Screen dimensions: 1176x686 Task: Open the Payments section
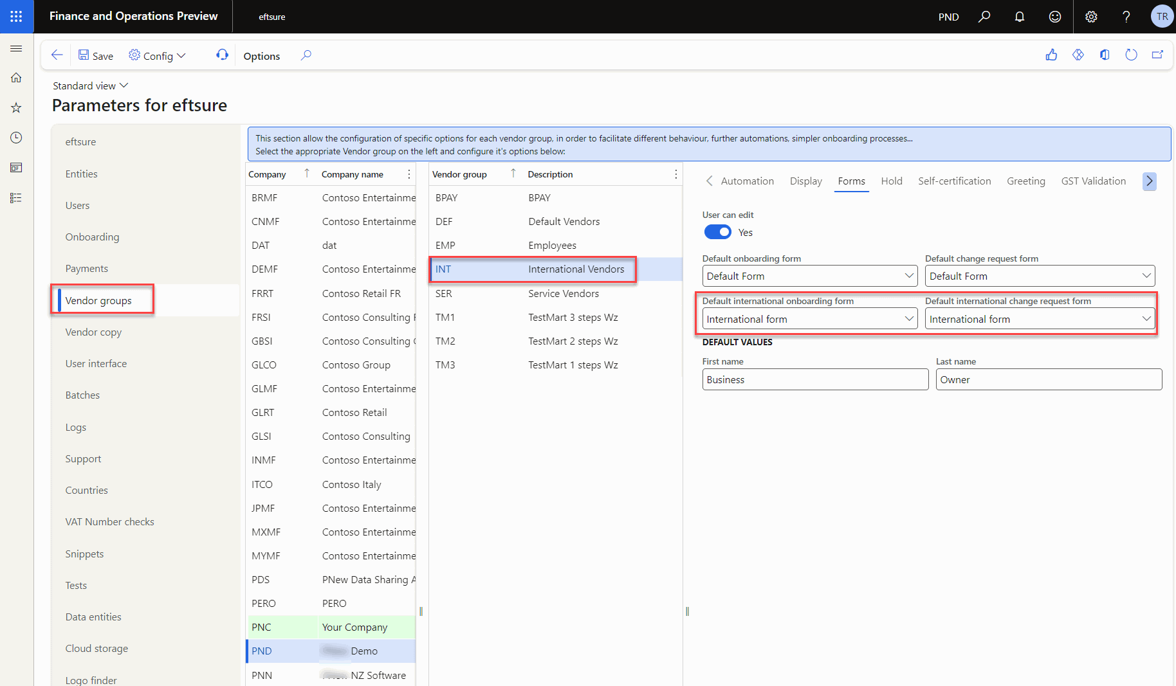point(87,268)
